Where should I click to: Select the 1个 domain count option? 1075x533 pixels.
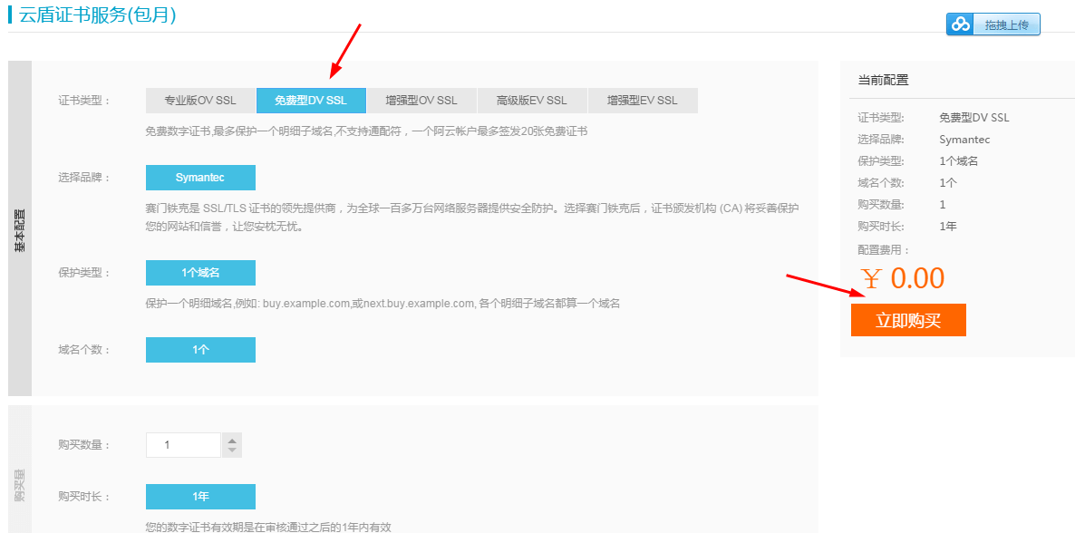pos(200,349)
